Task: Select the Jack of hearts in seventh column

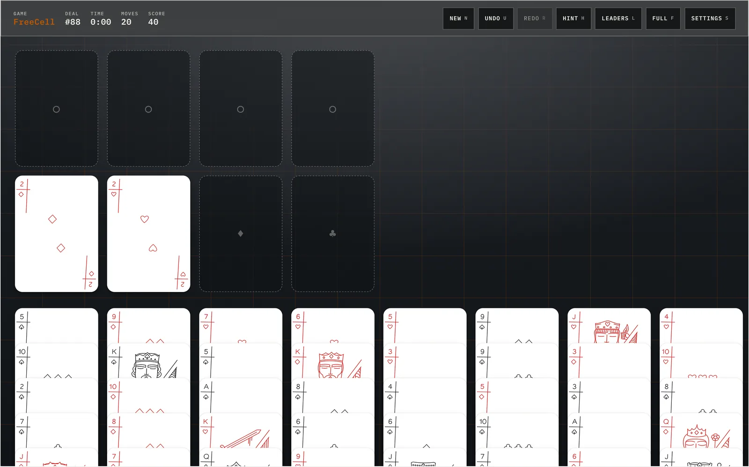Action: [609, 326]
